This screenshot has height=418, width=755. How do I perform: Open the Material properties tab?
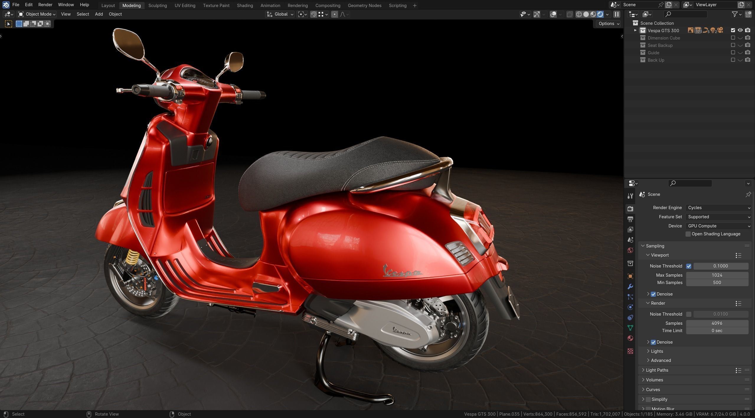coord(630,338)
